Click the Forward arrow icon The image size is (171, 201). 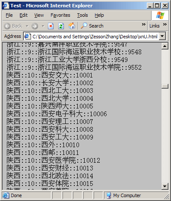[35, 26]
